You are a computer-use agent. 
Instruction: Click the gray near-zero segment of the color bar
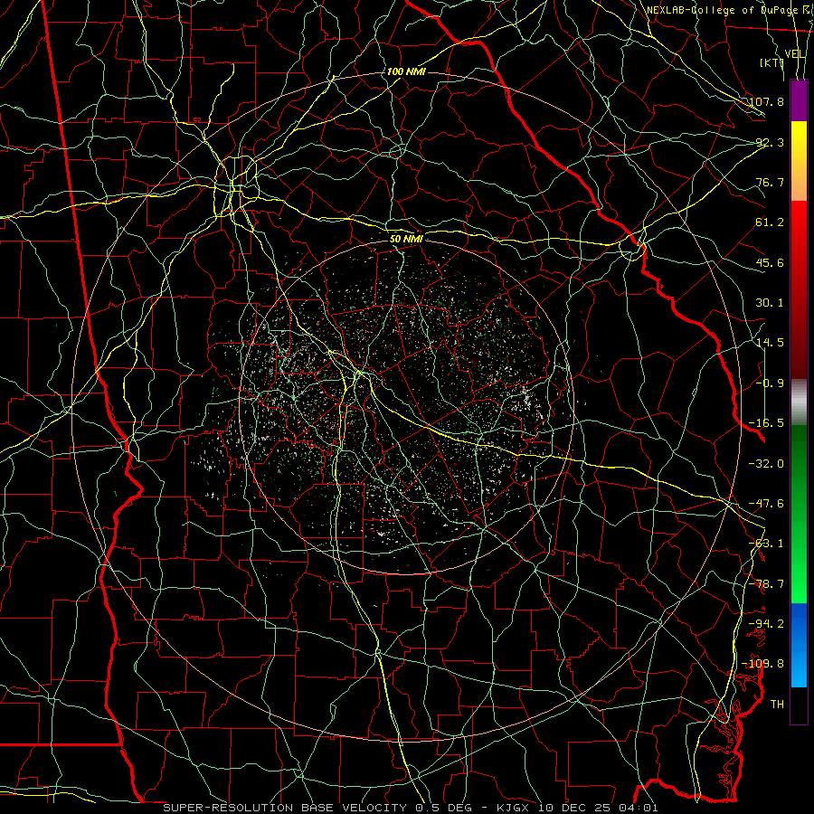(799, 402)
